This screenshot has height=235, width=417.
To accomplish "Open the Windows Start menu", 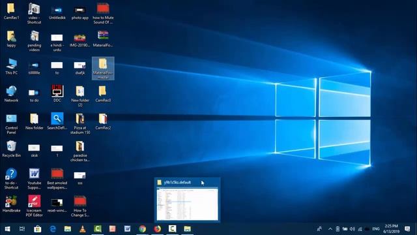I will (x=7, y=229).
